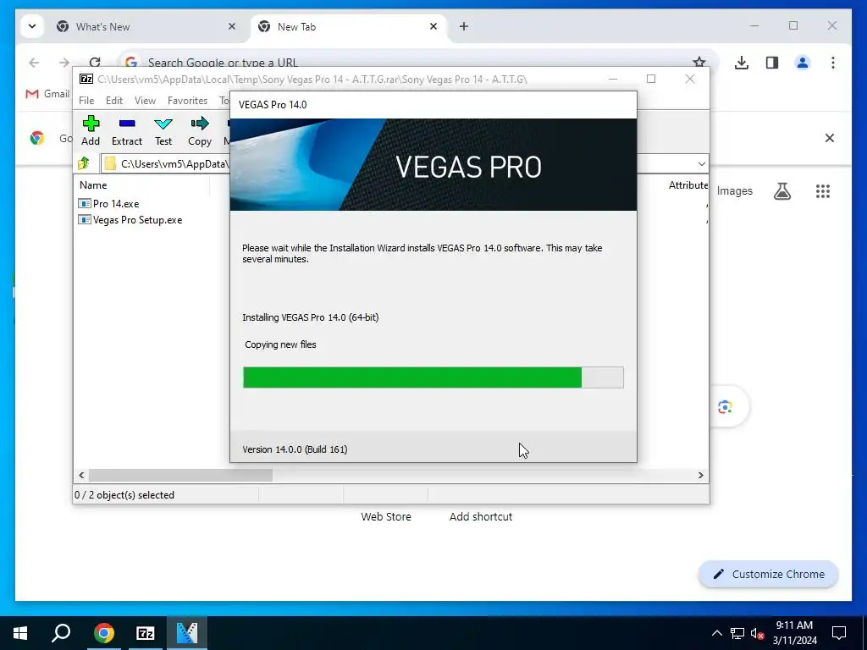Viewport: 867px width, 650px height.
Task: Click Google Lens search icon
Action: coord(725,407)
